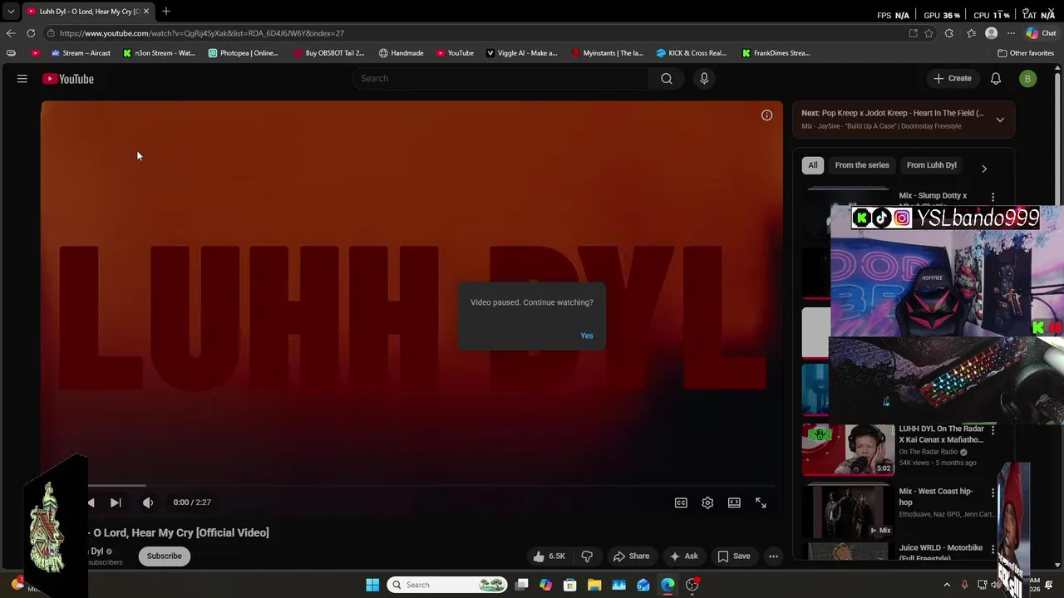1064x598 pixels.
Task: Open the Windows Start menu
Action: tap(372, 585)
